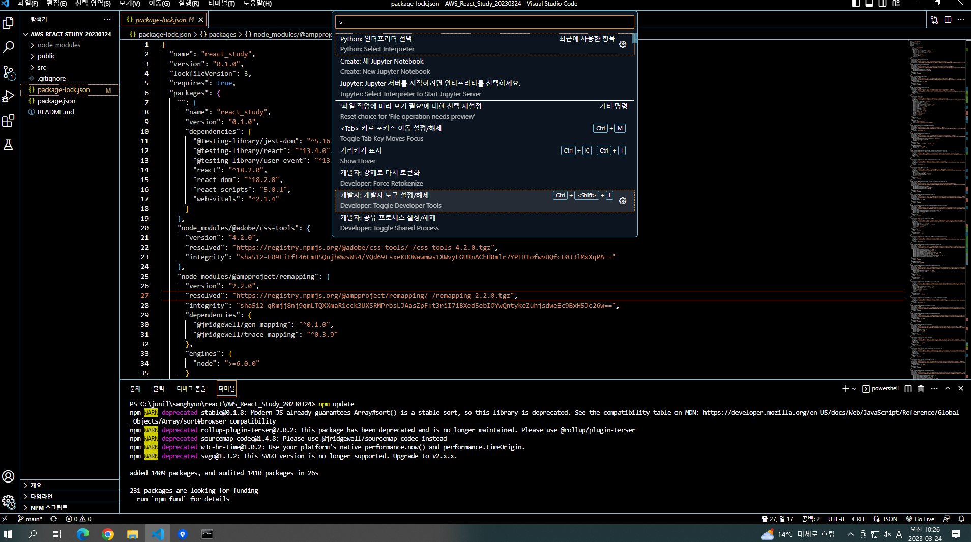Screen dimensions: 971x542
Task: Open the Source Control view
Action: [x=8, y=72]
